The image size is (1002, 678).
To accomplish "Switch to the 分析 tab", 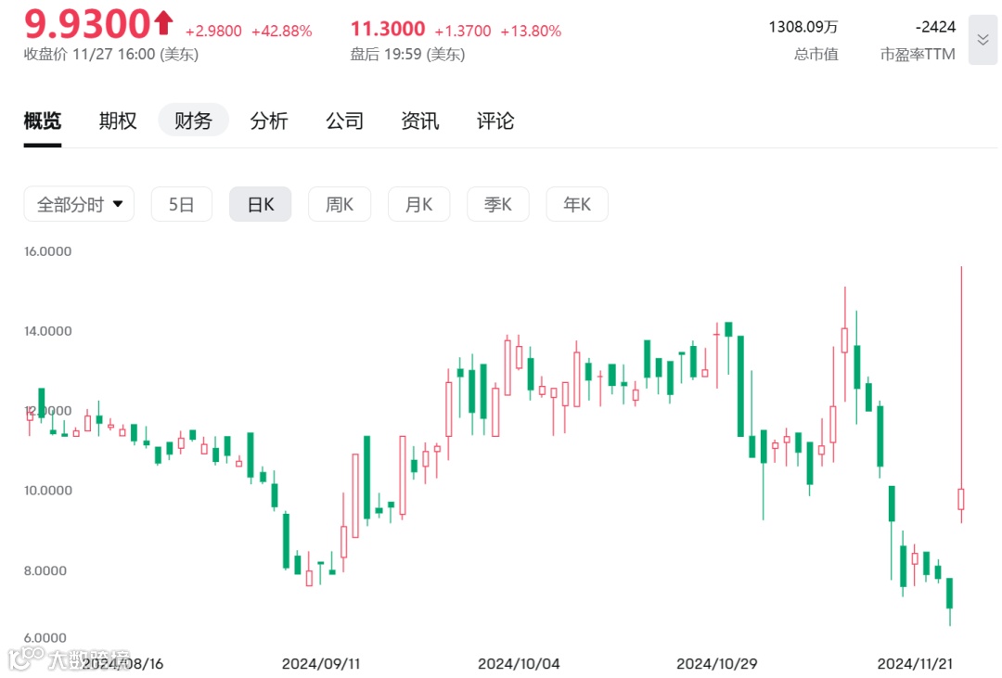I will point(268,121).
